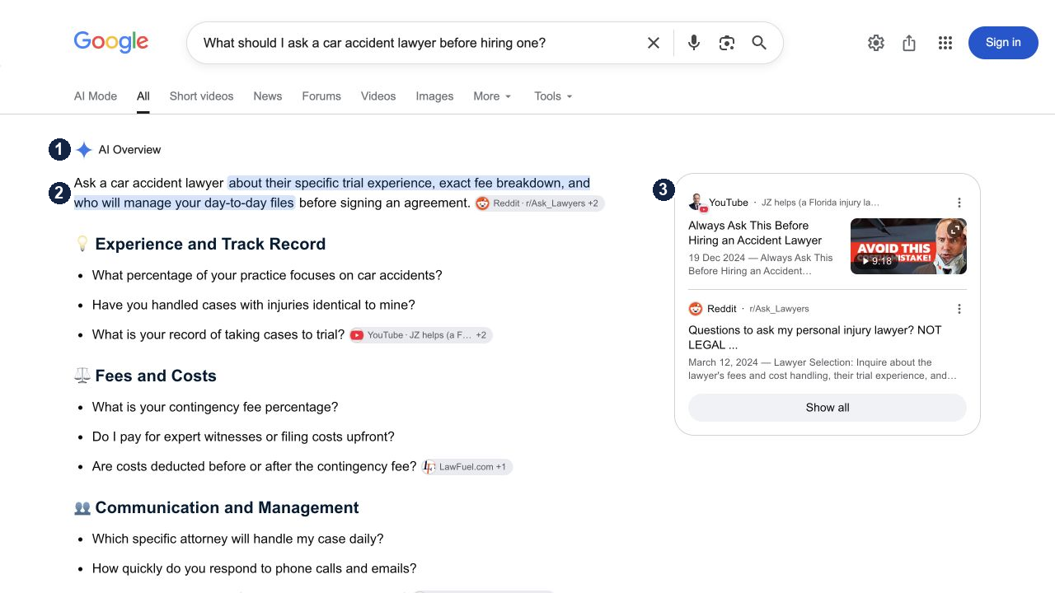Click the YouTube channel avatar in sources card
This screenshot has width=1055, height=593.
click(x=697, y=203)
